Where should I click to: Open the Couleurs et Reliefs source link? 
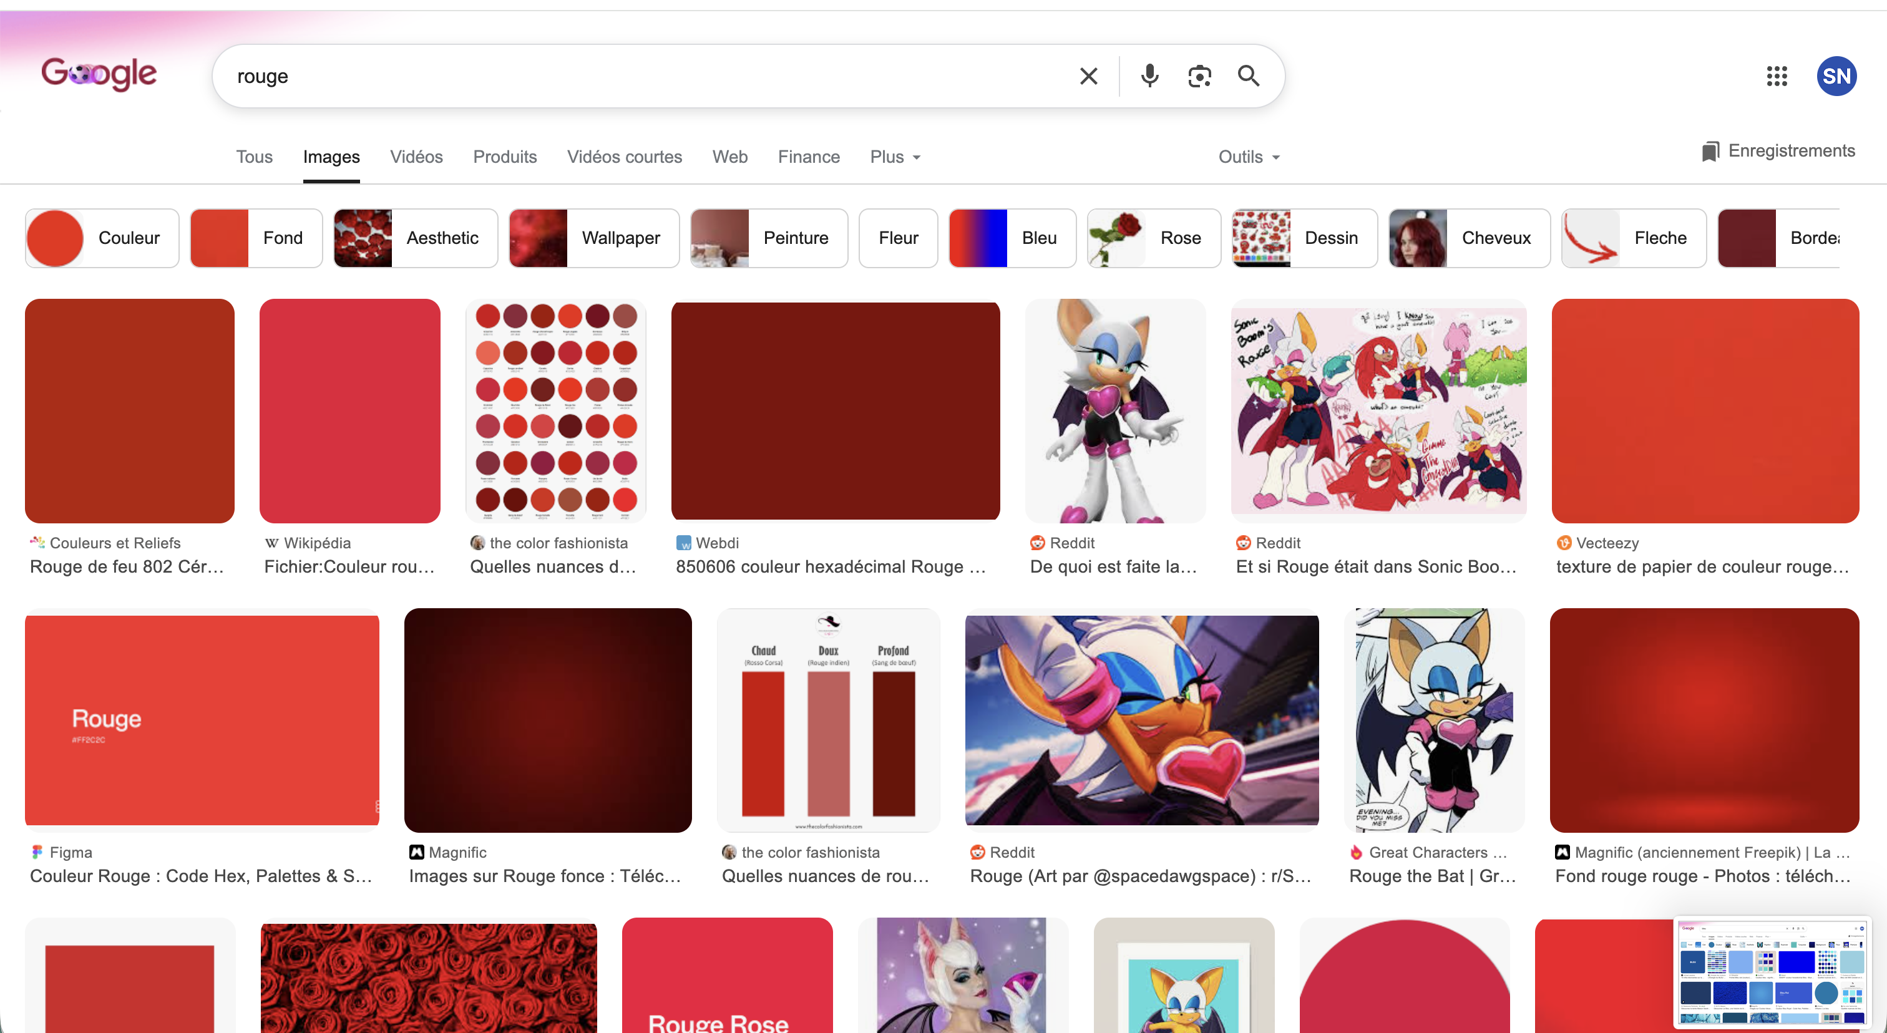click(x=105, y=543)
